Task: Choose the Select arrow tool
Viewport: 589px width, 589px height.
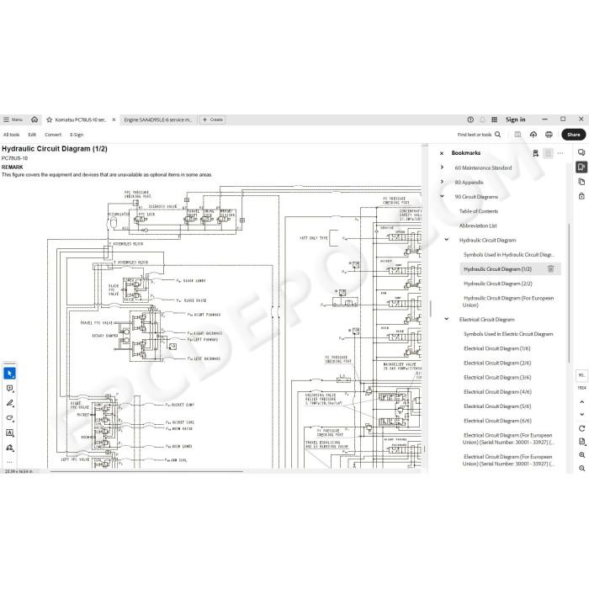Action: [x=10, y=374]
